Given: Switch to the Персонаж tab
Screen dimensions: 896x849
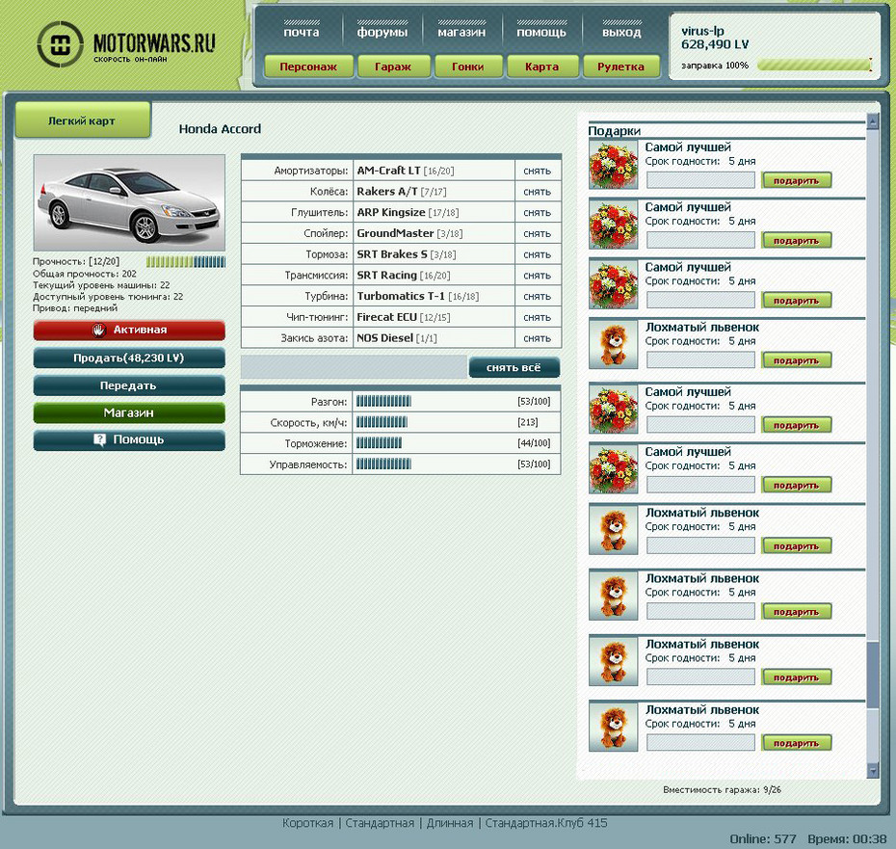Looking at the screenshot, I should (x=308, y=66).
